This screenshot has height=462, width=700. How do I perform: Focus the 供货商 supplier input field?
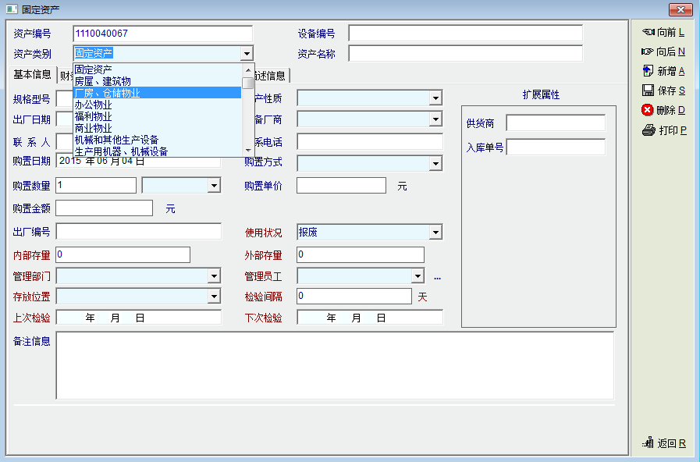coord(555,123)
